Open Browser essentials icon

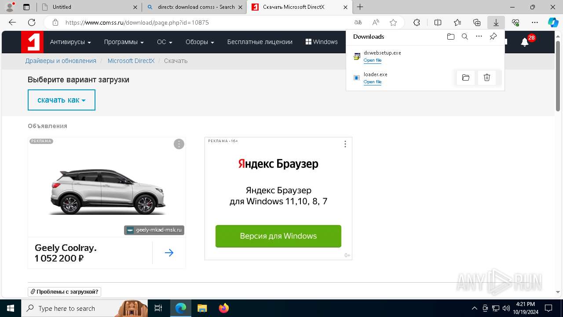515,22
